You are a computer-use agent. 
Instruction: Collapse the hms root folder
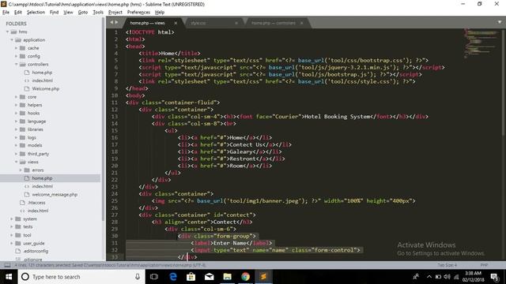pos(7,32)
